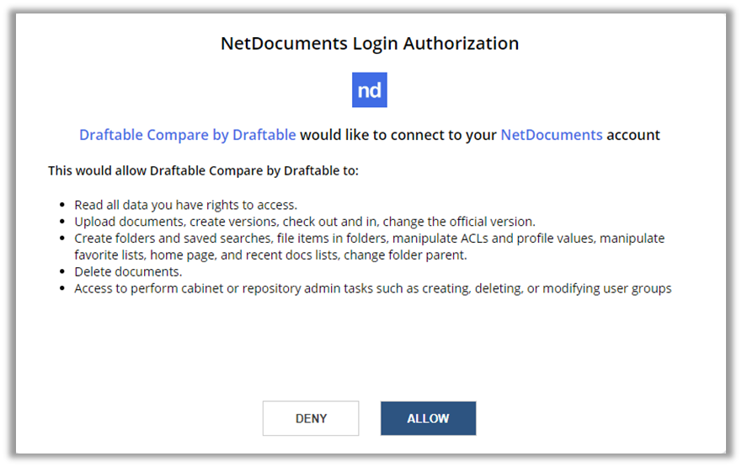Click the 'would like to connect to your' text
Image resolution: width=742 pixels, height=467 pixels.
pyautogui.click(x=398, y=135)
